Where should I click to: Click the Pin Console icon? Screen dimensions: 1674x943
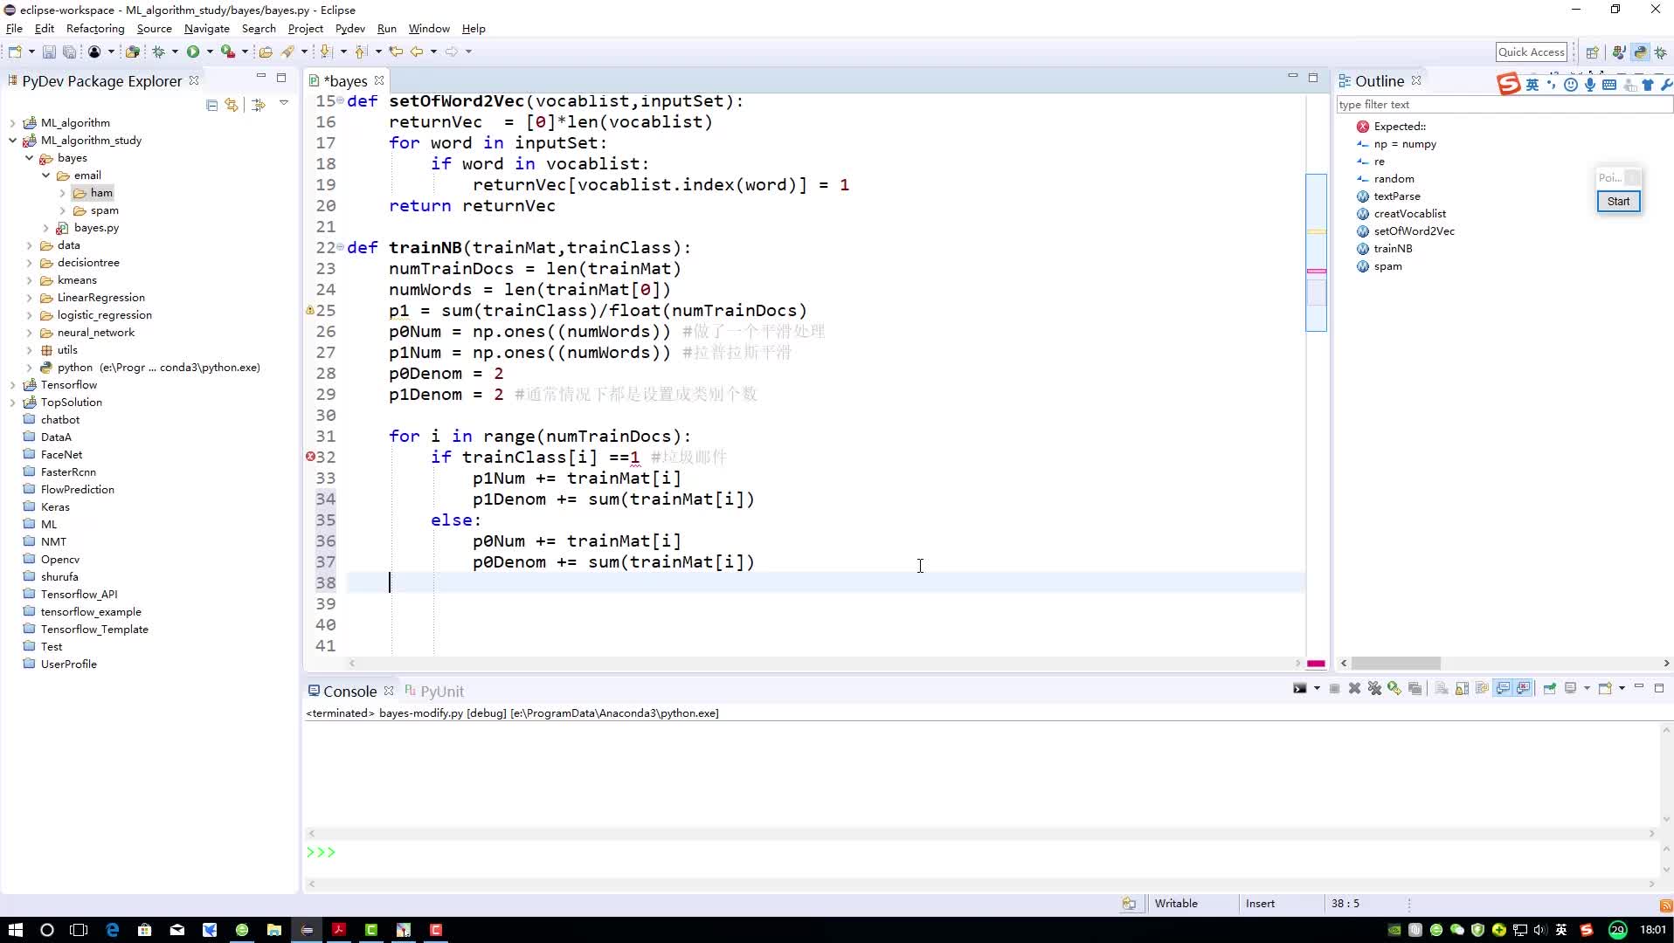coord(1549,689)
